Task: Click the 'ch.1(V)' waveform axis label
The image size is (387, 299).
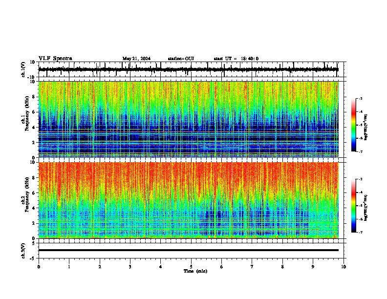Action: click(x=23, y=69)
